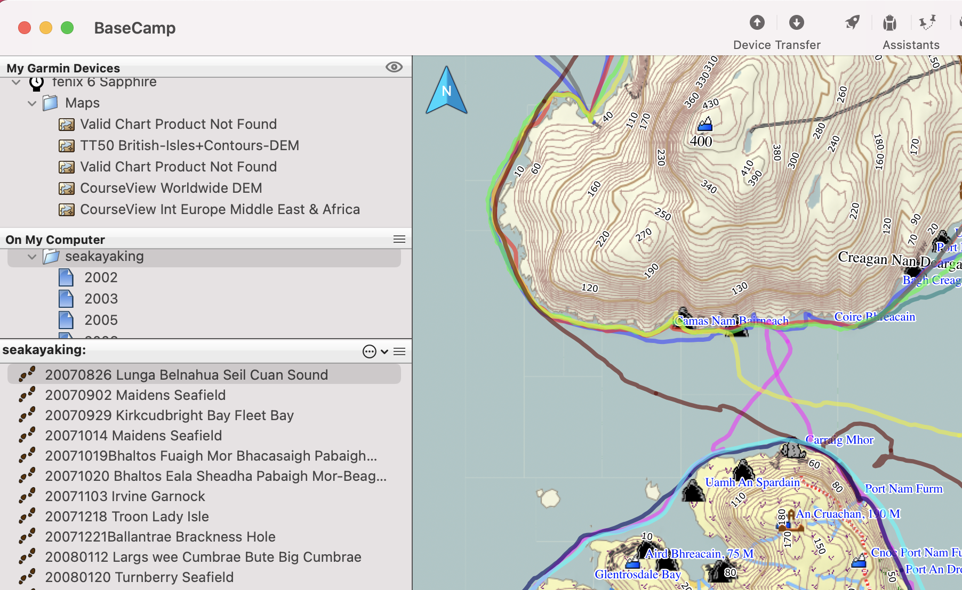Click Port Nam Furm map label
962x590 pixels.
(903, 489)
